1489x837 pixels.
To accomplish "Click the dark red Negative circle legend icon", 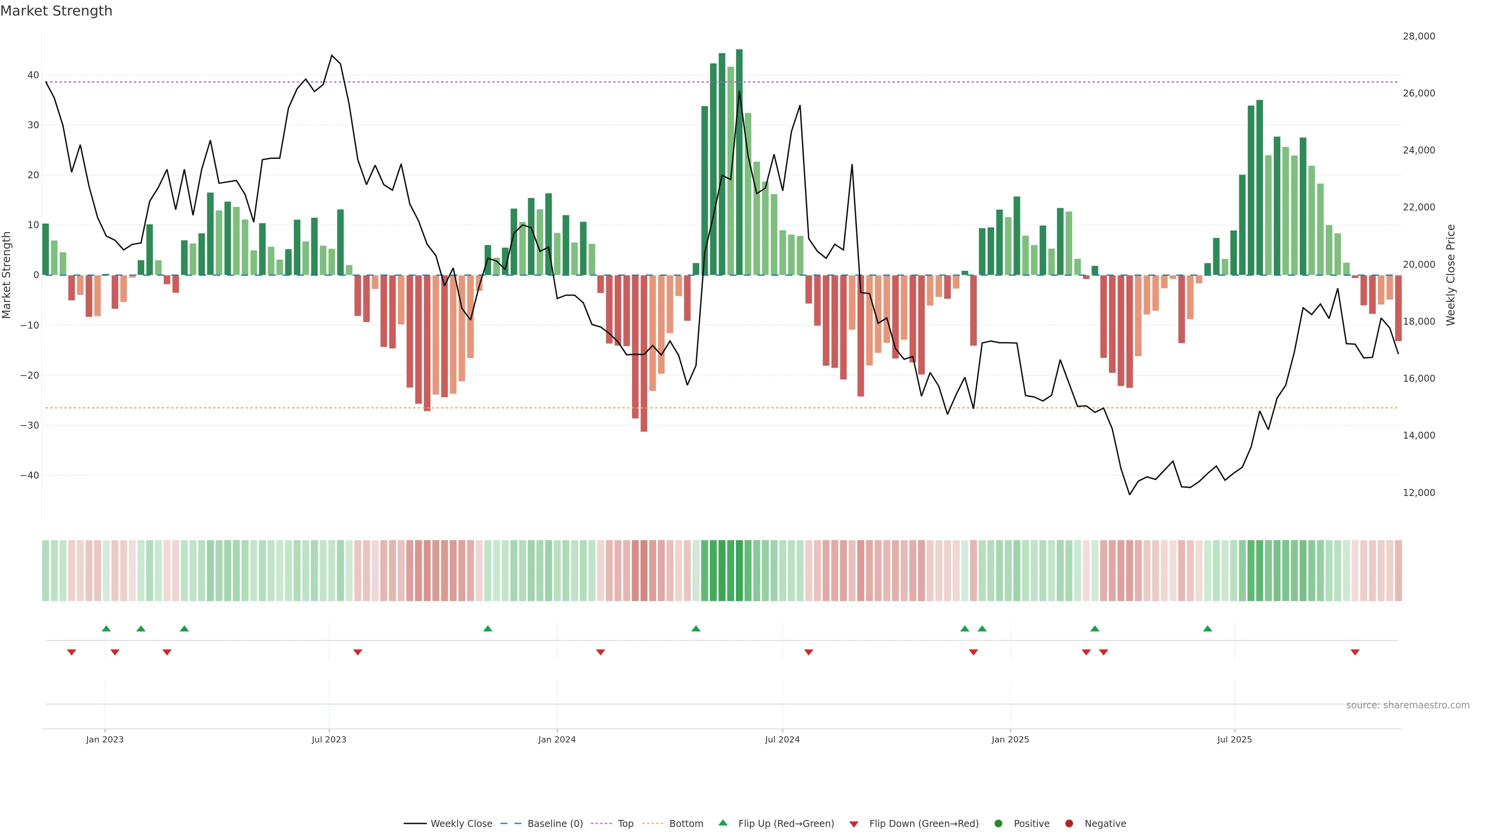I will click(x=1069, y=824).
